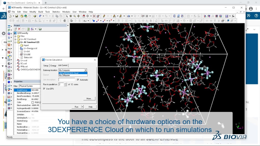The width and height of the screenshot is (260, 146).
Task: Open the dropdown arrow beside New document icon
Action: click(x=13, y=16)
